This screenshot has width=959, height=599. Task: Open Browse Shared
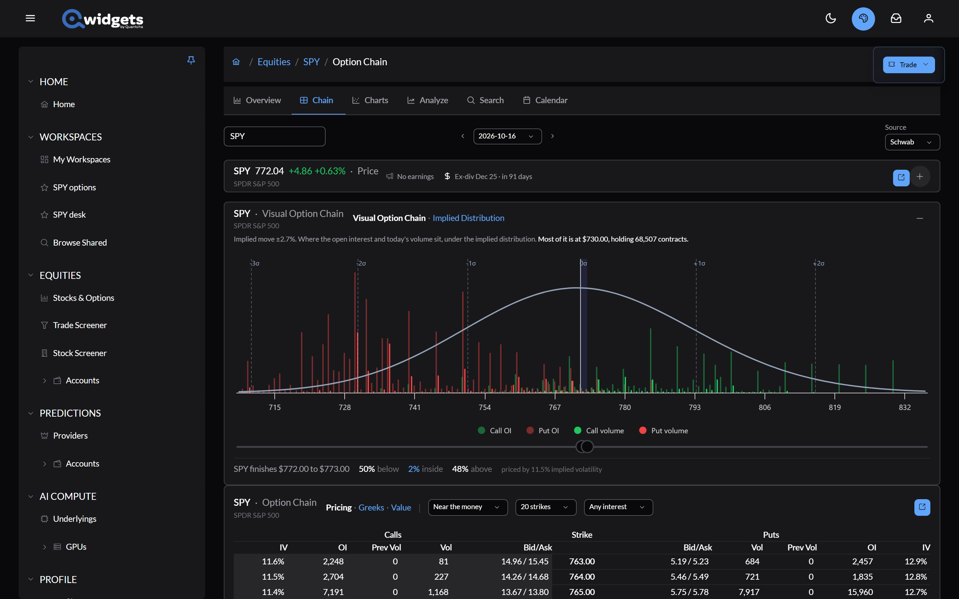tap(80, 243)
